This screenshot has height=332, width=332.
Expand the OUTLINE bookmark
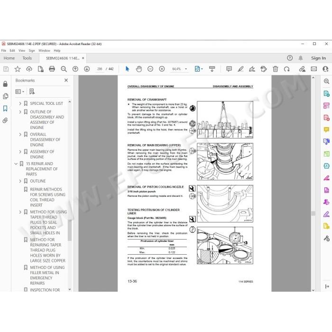pos(20,181)
